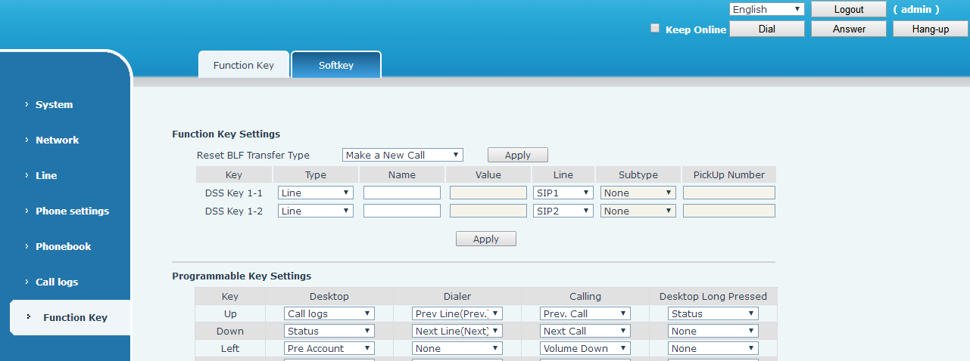The width and height of the screenshot is (970, 361).
Task: Click the Hang-up button
Action: [x=930, y=29]
